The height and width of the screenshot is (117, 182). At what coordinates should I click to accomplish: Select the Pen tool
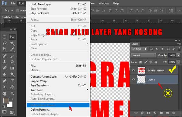click(x=5, y=81)
